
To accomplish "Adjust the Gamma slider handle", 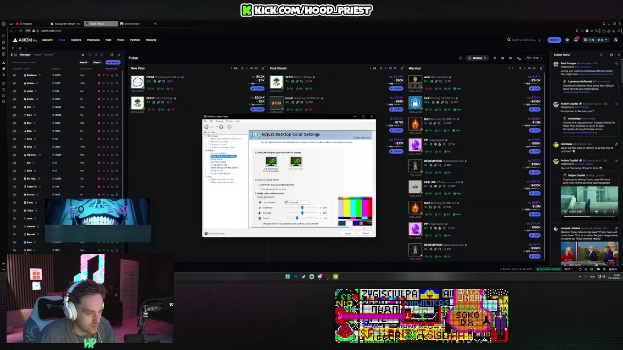I will point(297,218).
